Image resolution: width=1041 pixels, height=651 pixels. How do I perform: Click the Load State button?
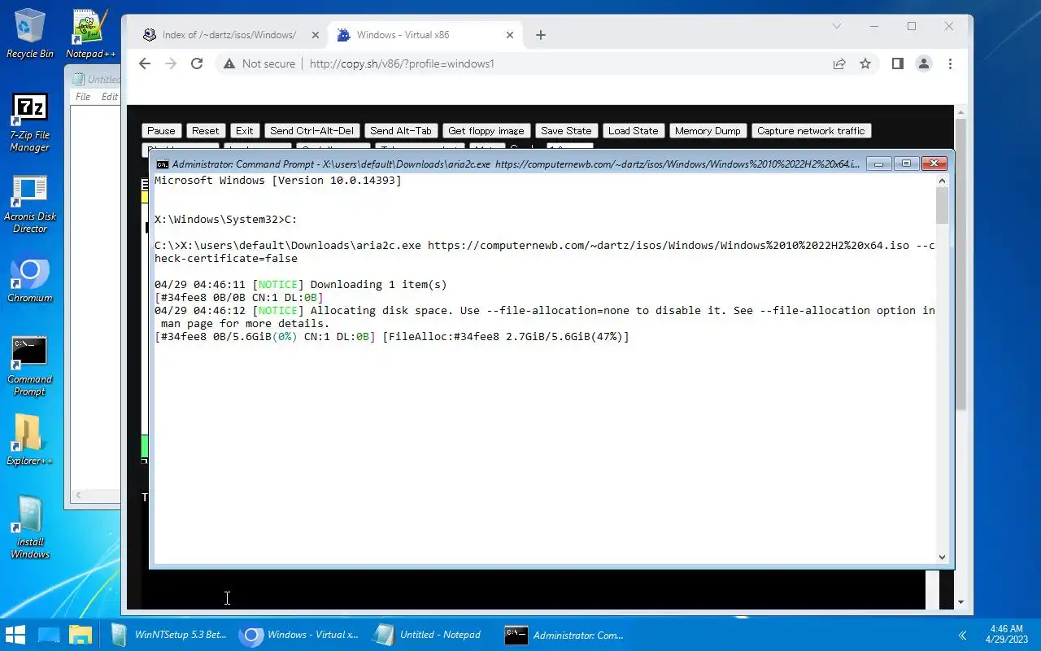[634, 131]
